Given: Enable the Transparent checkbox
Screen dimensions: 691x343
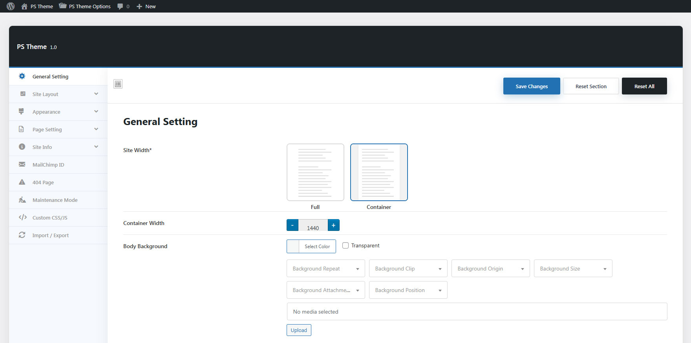Looking at the screenshot, I should [345, 245].
